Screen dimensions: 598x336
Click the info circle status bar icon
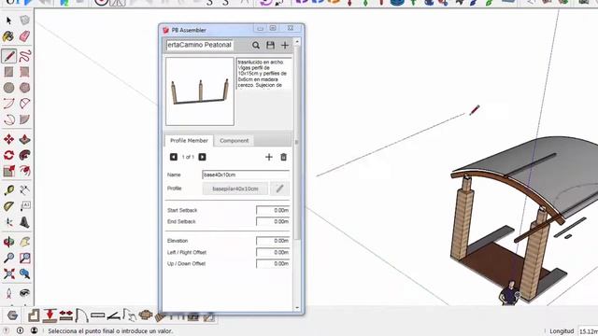[21, 330]
